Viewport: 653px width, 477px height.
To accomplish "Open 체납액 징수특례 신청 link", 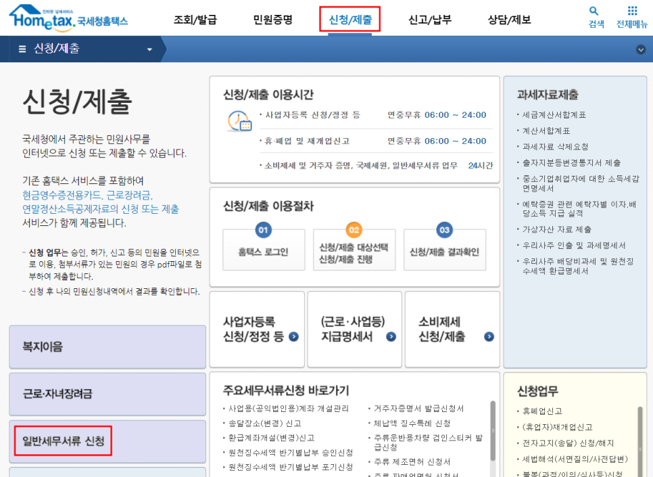I will 412,424.
